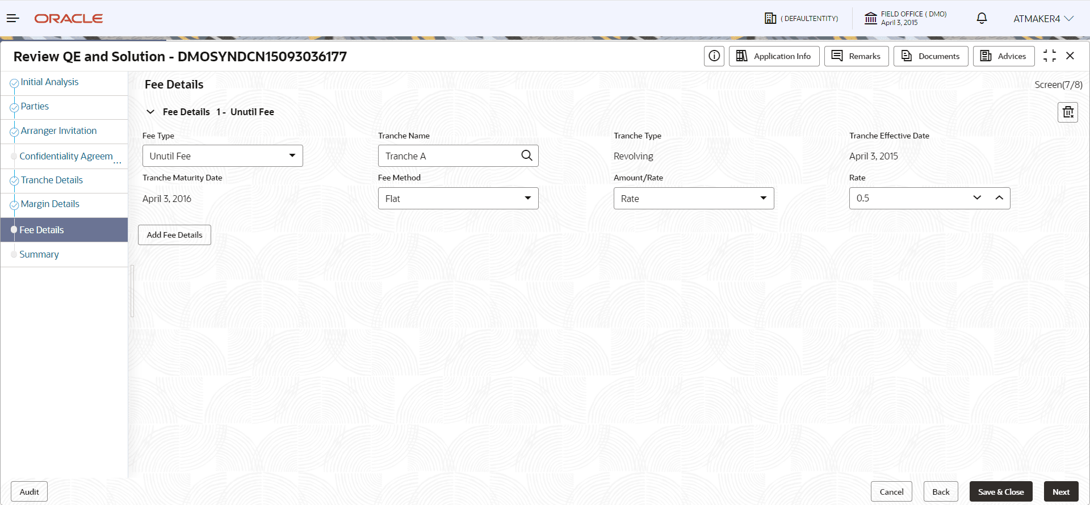Screen dimensions: 1090x505
Task: Click the information circle icon
Action: tap(714, 56)
